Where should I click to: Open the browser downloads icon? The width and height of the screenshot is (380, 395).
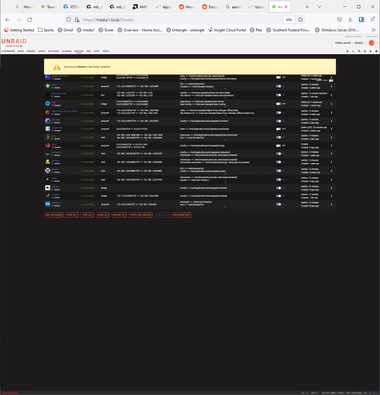[x=351, y=19]
